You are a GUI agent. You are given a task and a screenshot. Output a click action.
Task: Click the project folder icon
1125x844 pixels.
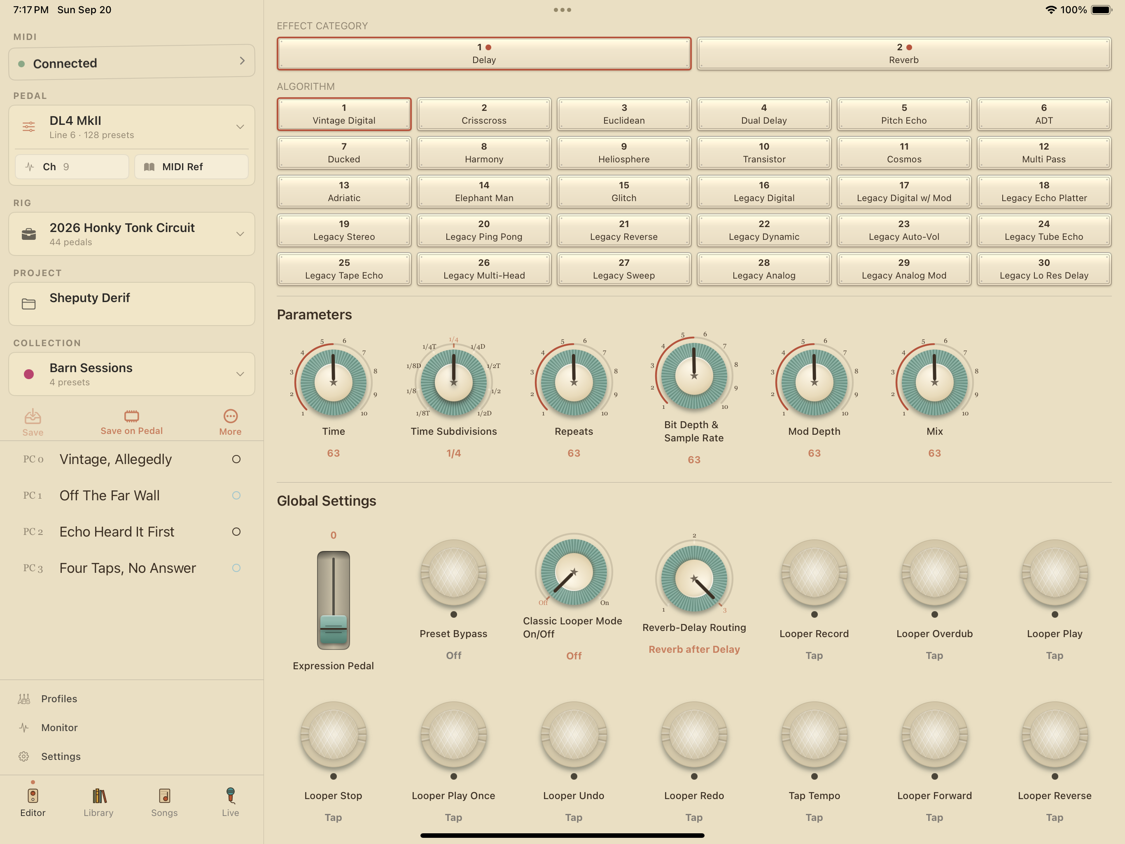click(x=29, y=304)
